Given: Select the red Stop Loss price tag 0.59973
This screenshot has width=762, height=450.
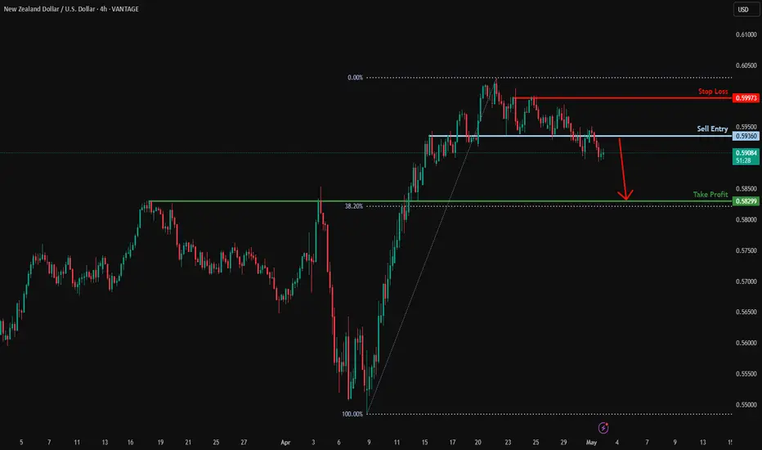Looking at the screenshot, I should coord(746,98).
